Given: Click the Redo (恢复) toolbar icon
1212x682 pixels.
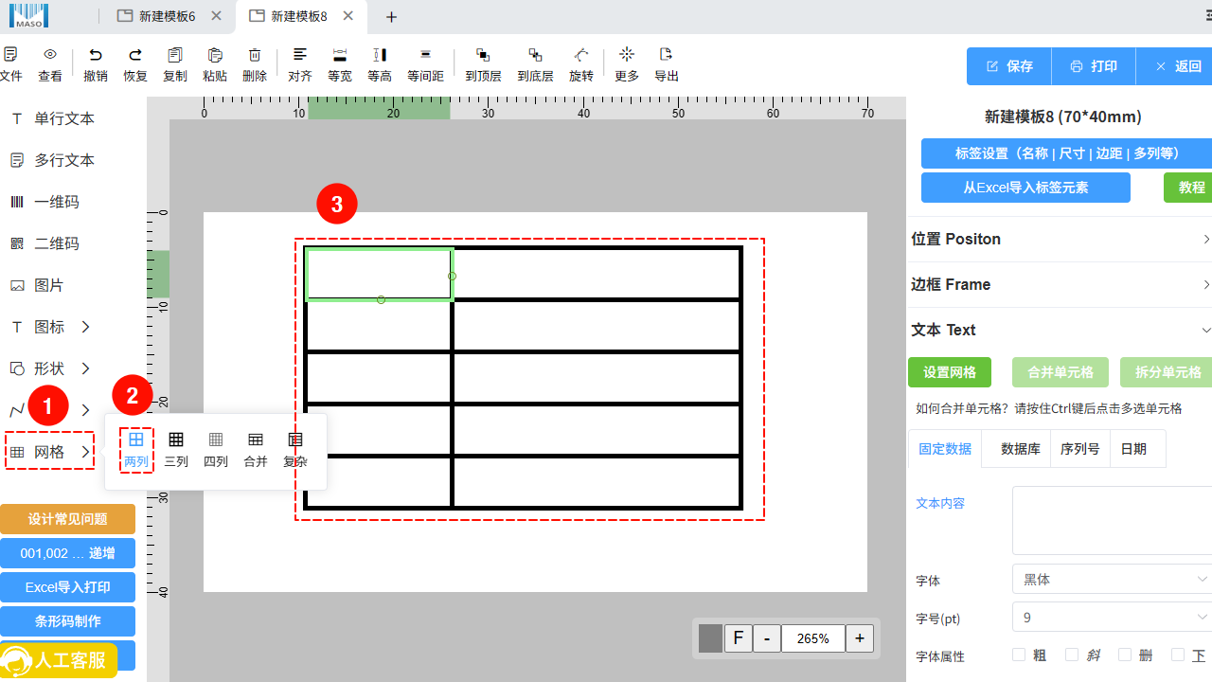Looking at the screenshot, I should pyautogui.click(x=135, y=56).
